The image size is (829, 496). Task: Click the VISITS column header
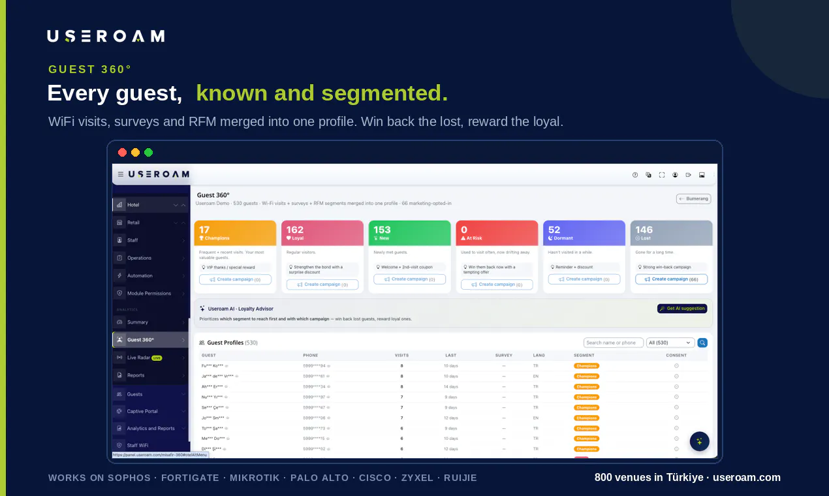[402, 356]
